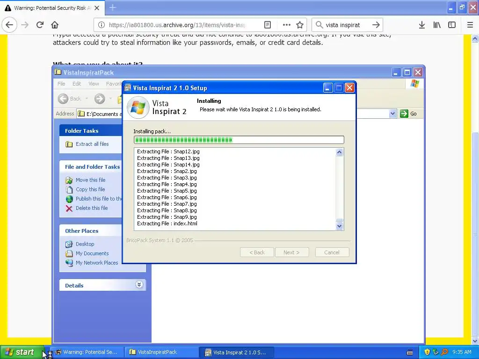Select log line Extracting File : Snap9.jpg
Viewport: 479px width, 359px height.
pos(167,217)
